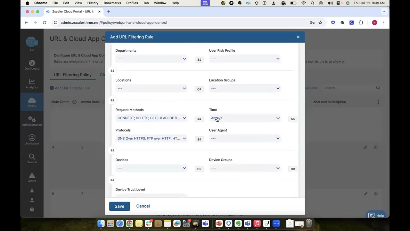Toggle the && operator beside Departments
Screen dimensions: 410x231
coord(199,60)
